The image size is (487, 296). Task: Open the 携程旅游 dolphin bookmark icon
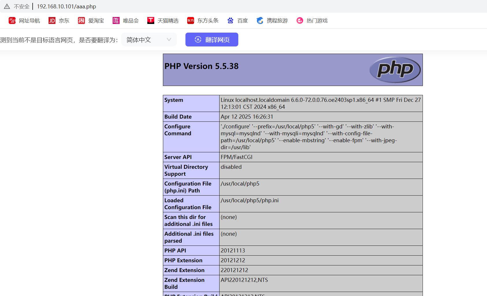point(260,20)
